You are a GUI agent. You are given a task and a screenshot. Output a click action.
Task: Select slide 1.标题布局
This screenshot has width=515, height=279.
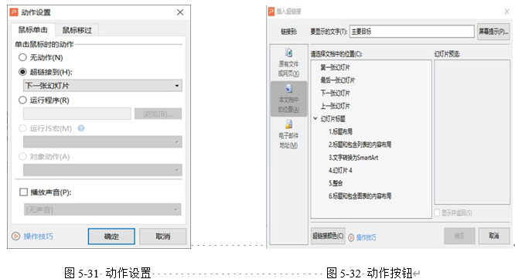(x=340, y=131)
